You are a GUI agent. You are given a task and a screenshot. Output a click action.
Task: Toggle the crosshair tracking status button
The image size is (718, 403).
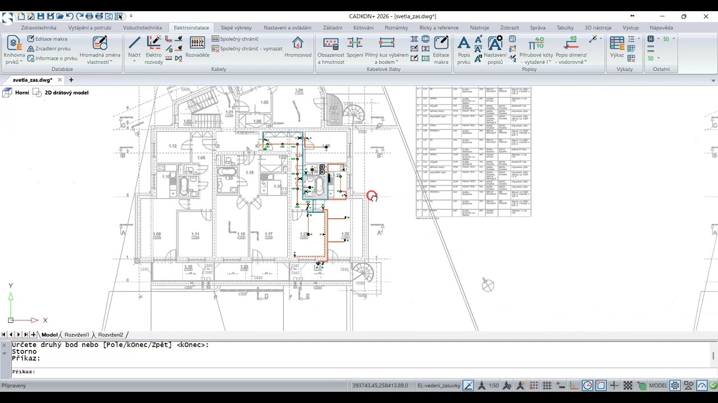point(614,385)
